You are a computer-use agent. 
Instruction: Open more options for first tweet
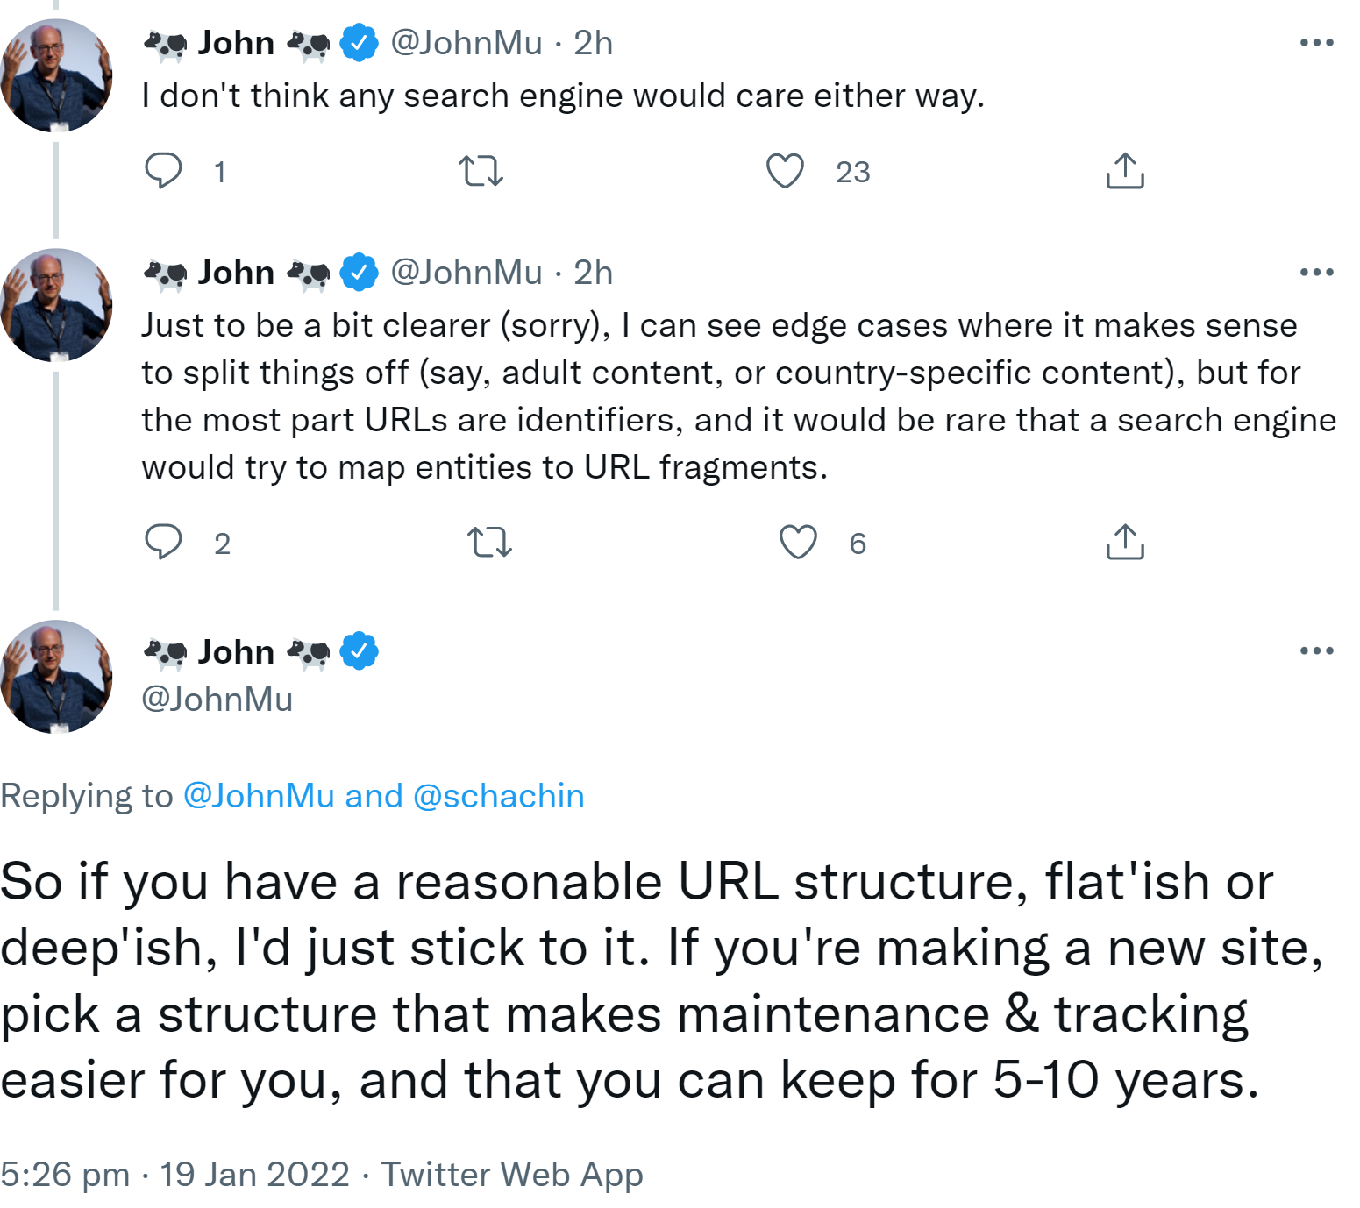[x=1316, y=42]
